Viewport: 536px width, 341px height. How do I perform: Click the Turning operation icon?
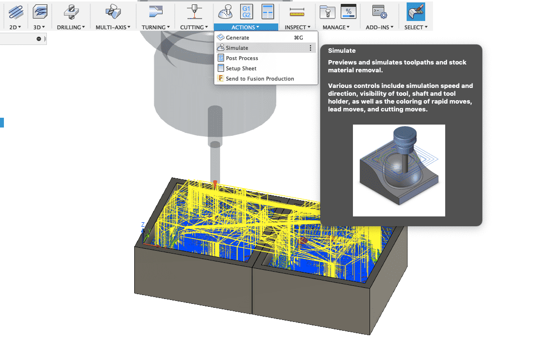coord(156,11)
